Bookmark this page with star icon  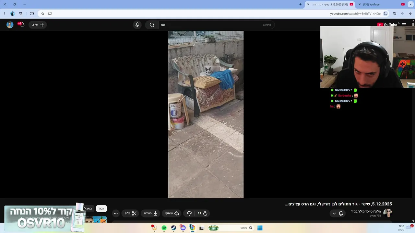tap(42, 14)
